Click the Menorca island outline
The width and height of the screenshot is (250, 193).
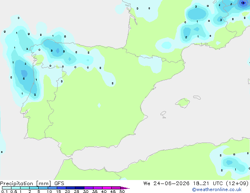[197, 97]
